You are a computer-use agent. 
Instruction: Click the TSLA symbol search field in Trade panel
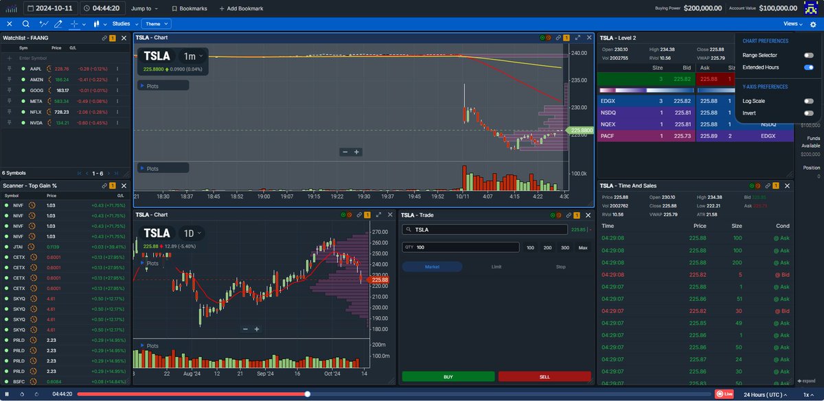[x=485, y=230]
